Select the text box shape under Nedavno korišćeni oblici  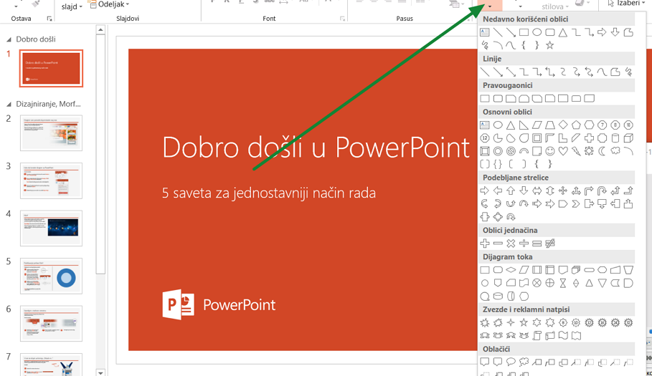484,32
